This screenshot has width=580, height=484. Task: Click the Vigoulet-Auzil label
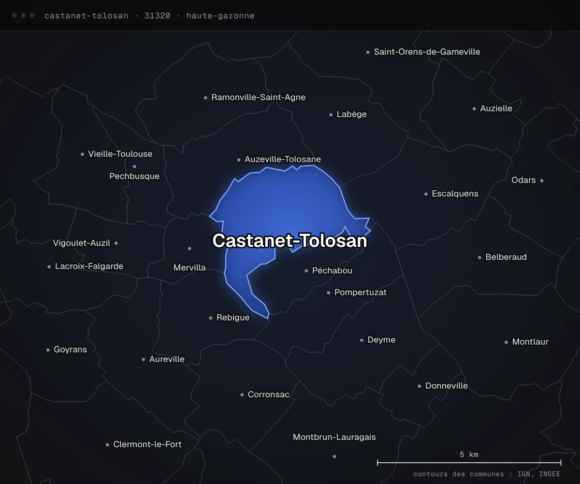[82, 243]
